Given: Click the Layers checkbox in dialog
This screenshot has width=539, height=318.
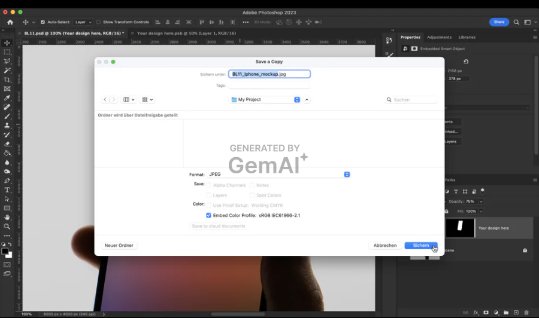Looking at the screenshot, I should (x=208, y=195).
